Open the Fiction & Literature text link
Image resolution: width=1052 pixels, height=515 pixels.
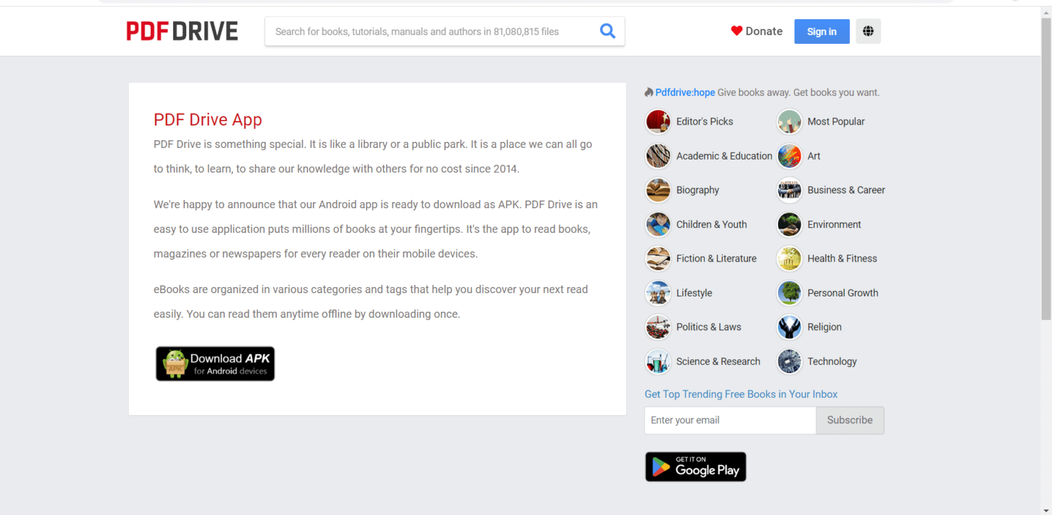[x=716, y=259]
